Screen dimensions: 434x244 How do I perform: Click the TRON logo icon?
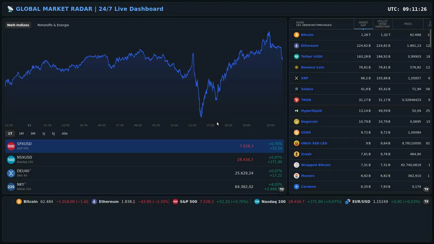click(296, 100)
